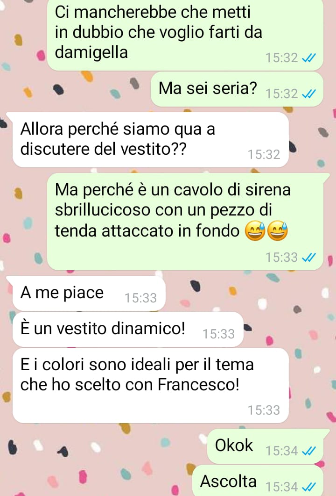Tap the read ticks on 'Ma sei seria?'

309,94
